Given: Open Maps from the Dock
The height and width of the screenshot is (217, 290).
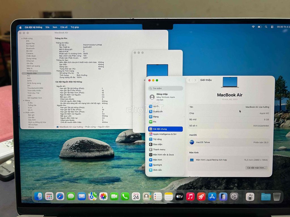Looking at the screenshot, I should 93,197.
